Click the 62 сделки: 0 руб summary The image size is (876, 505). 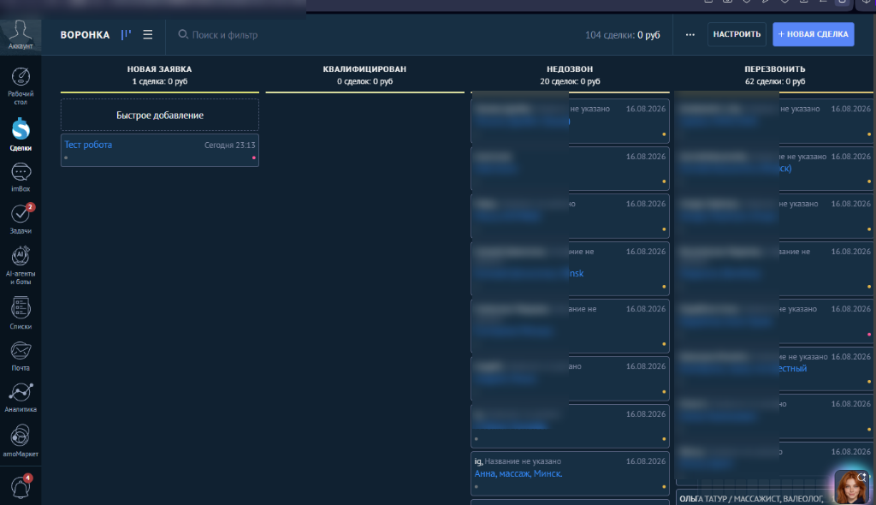[x=775, y=81]
